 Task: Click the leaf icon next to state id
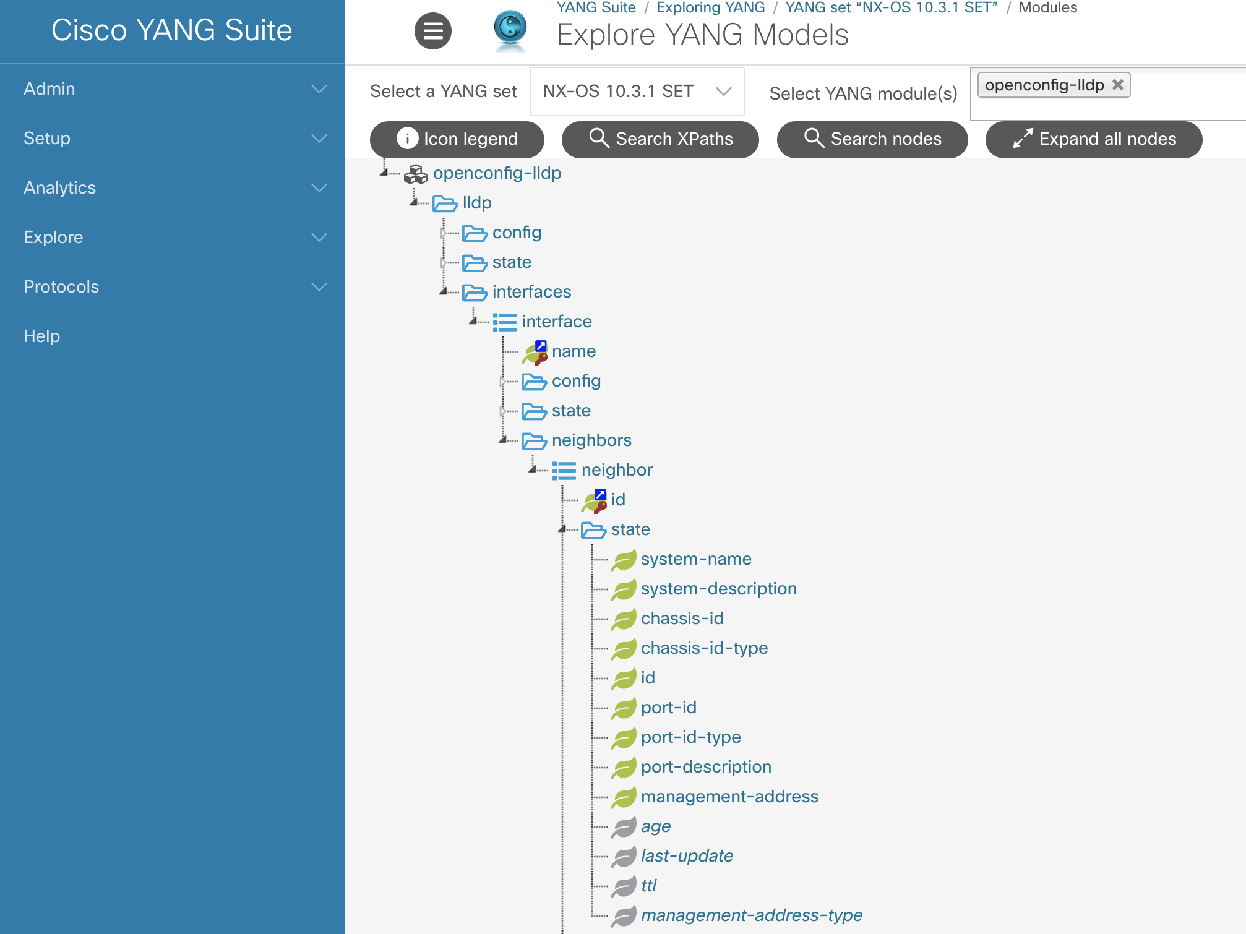pyautogui.click(x=624, y=679)
